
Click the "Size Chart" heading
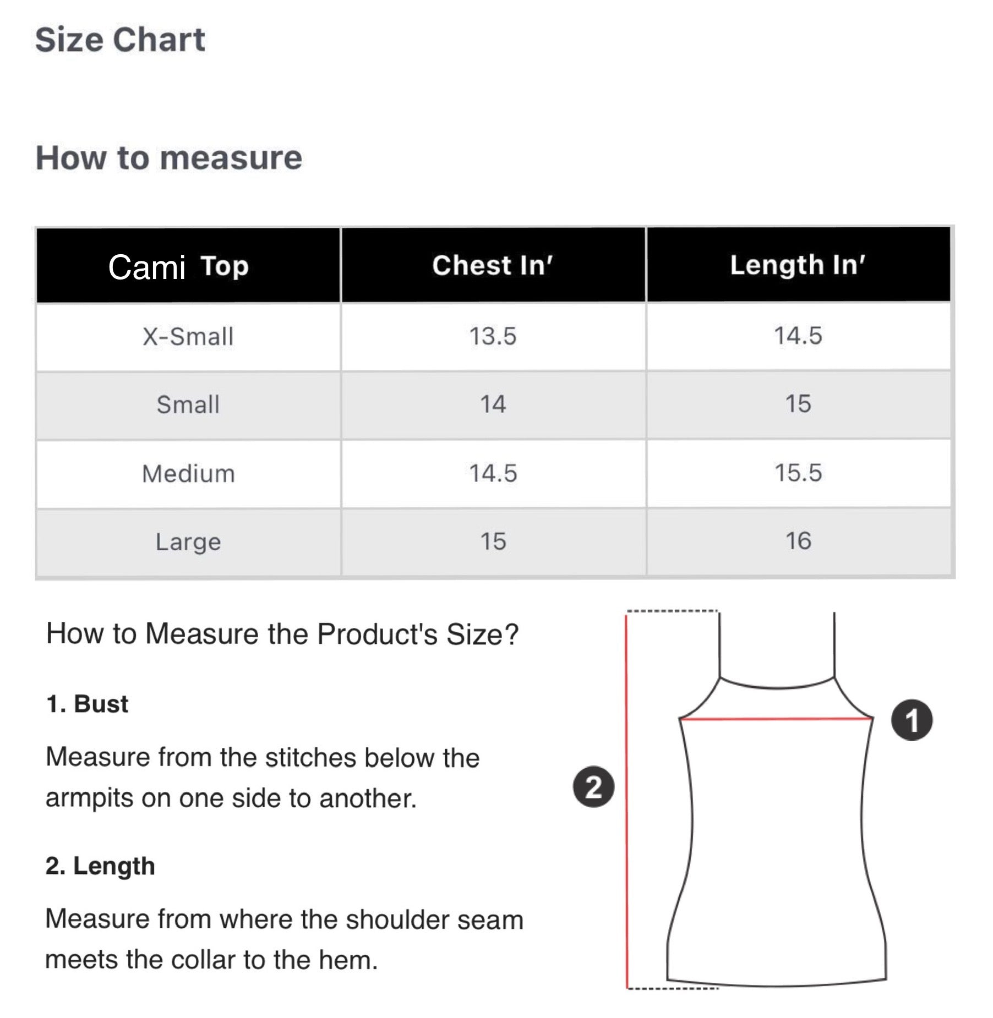tap(120, 40)
